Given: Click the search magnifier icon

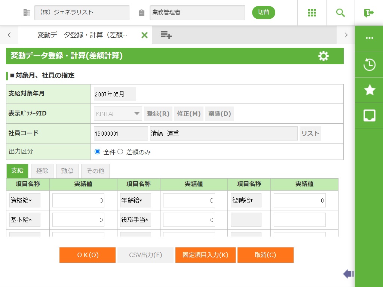Looking at the screenshot, I should (x=340, y=13).
